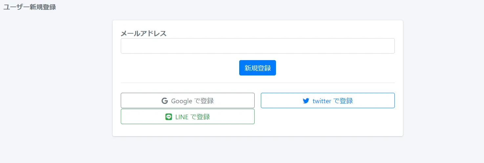Focus the メールアドレス email input field
484x163 pixels.
click(258, 46)
